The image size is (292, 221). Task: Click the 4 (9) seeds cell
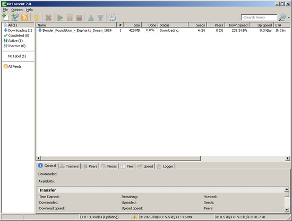pyautogui.click(x=201, y=30)
